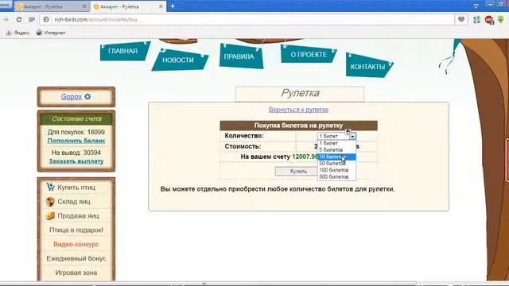The image size is (509, 286).
Task: Click the Состояние счета panel header
Action: pyautogui.click(x=76, y=118)
